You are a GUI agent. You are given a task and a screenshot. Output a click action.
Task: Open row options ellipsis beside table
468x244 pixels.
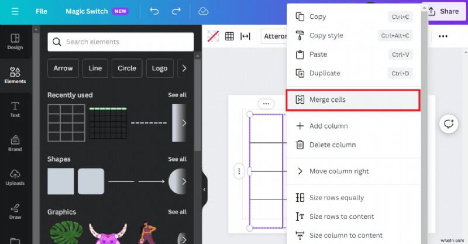click(239, 171)
